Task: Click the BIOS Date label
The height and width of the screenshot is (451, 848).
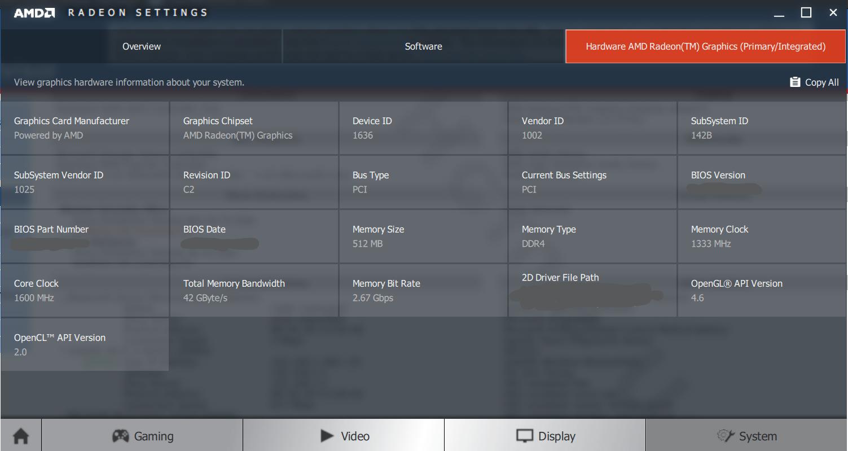Action: point(204,229)
